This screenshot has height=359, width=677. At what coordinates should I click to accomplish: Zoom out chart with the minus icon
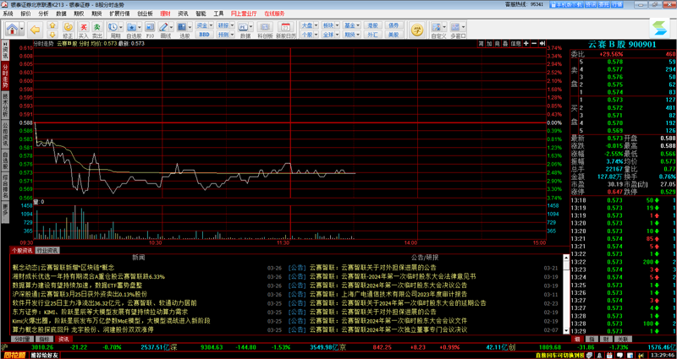(534, 44)
